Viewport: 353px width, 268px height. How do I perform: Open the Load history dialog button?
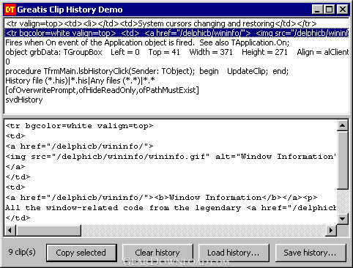(x=234, y=253)
